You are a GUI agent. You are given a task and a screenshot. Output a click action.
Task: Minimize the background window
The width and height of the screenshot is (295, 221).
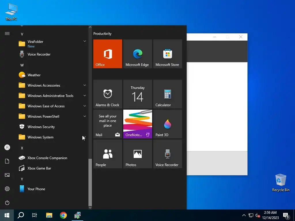215,37
